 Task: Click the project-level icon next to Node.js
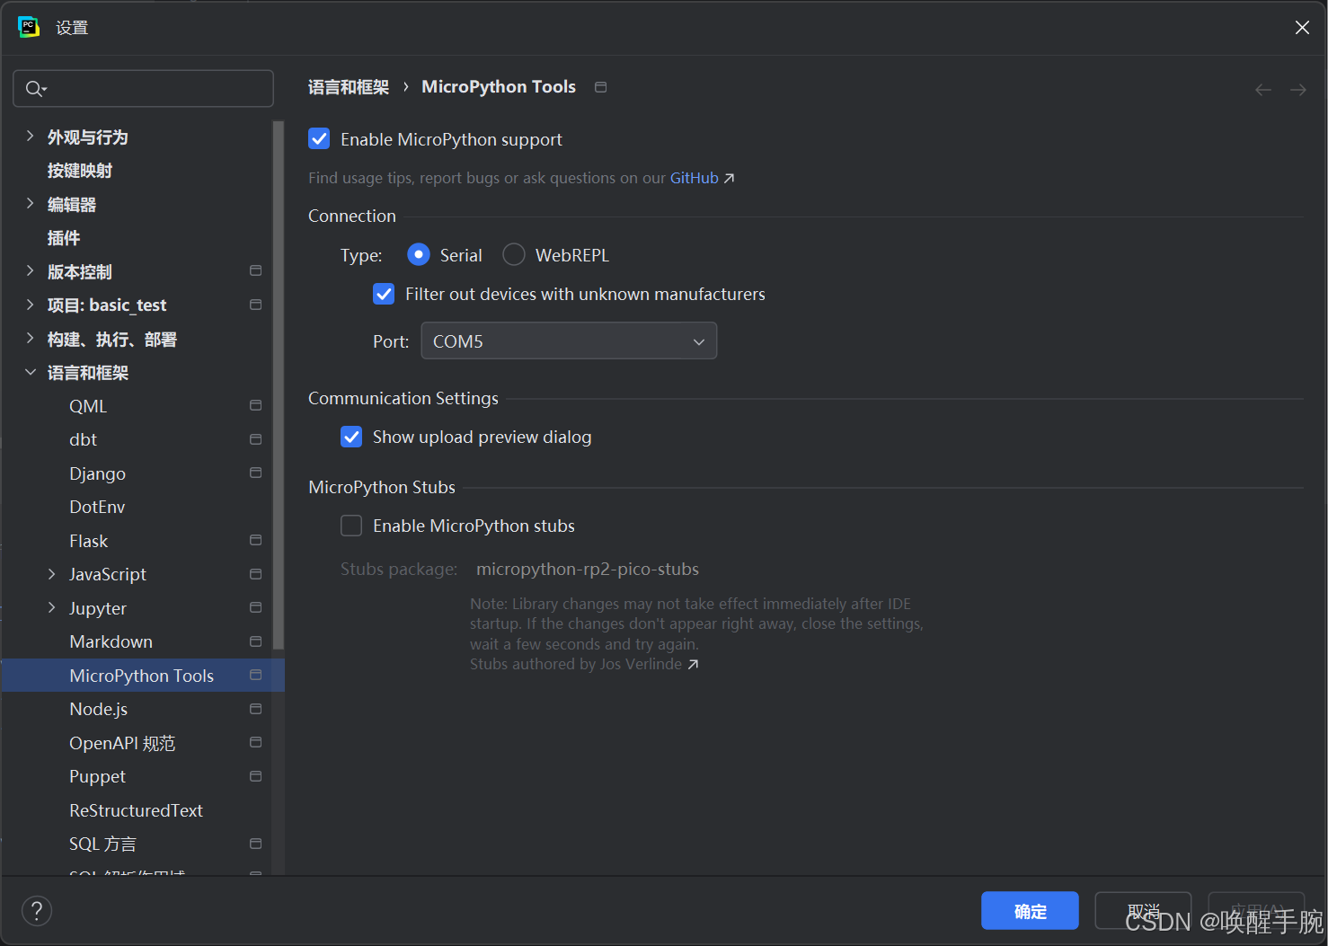[255, 709]
